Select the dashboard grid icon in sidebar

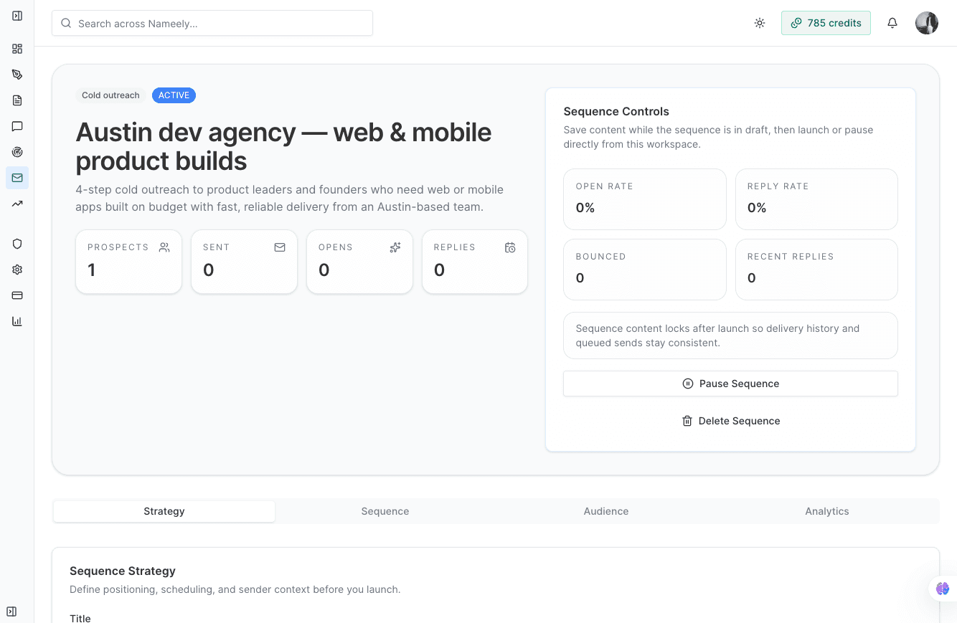[17, 49]
